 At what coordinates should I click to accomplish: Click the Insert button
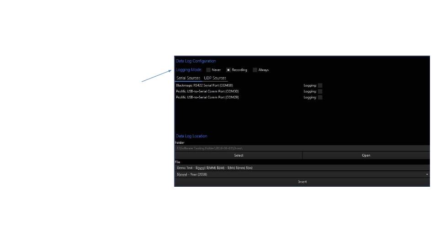pos(302,182)
